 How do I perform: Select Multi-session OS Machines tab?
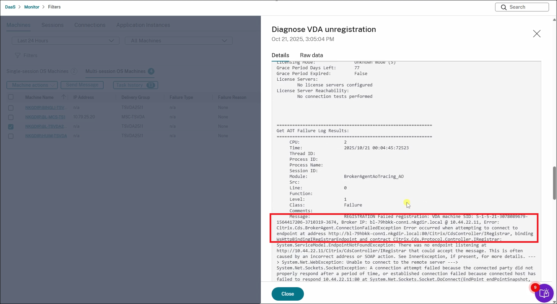pos(119,71)
